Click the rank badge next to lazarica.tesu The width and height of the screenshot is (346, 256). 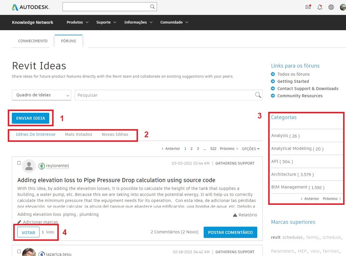[42, 254]
